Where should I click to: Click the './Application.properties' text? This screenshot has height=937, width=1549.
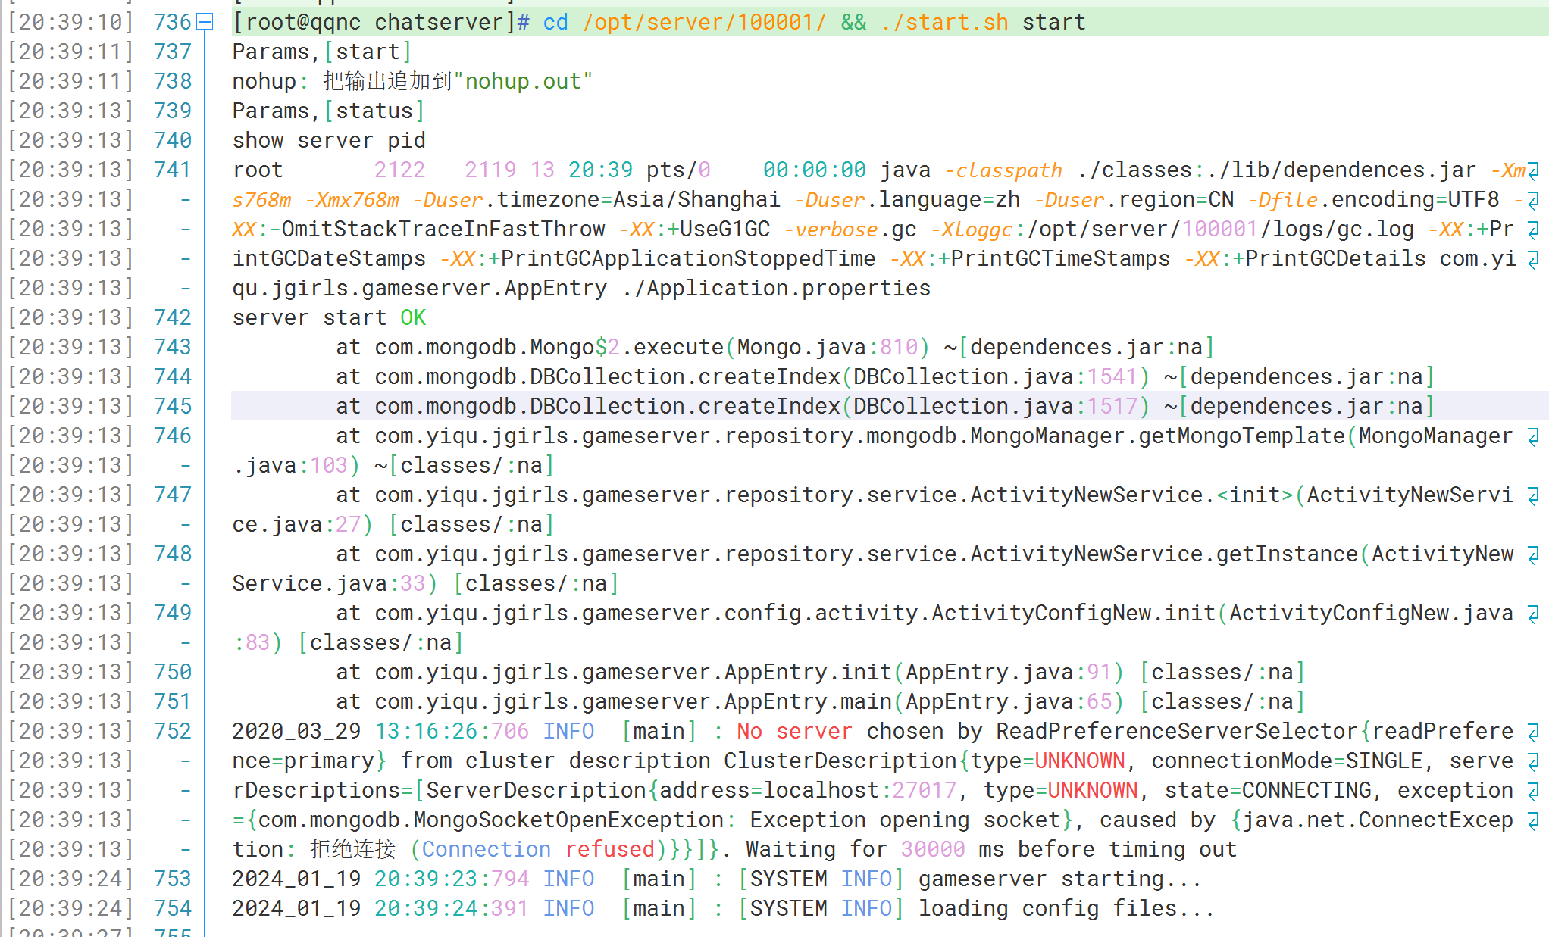[776, 288]
